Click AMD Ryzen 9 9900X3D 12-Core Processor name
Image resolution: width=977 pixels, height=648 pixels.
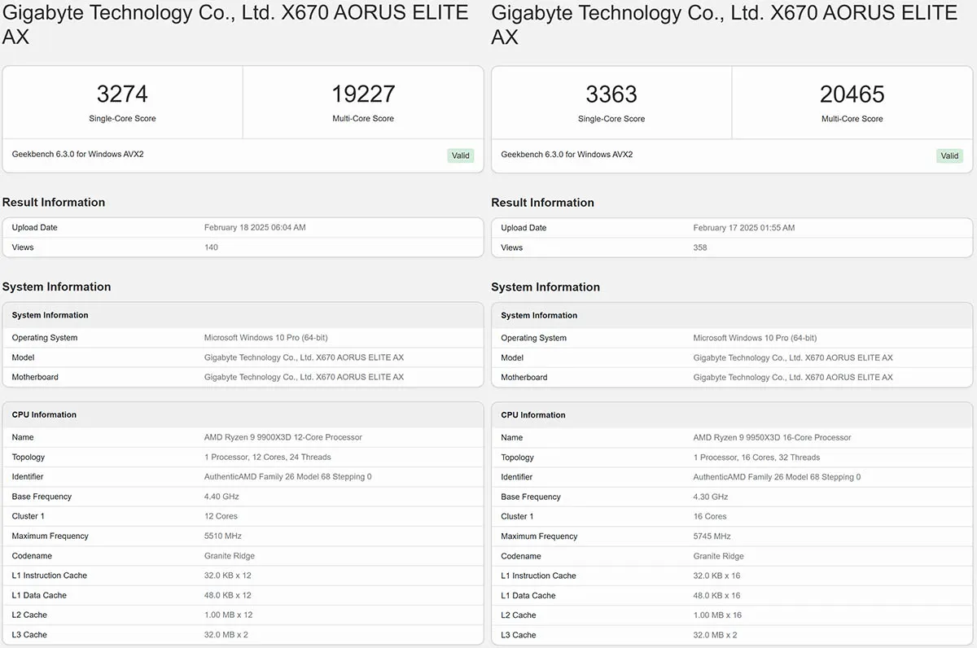pyautogui.click(x=283, y=437)
